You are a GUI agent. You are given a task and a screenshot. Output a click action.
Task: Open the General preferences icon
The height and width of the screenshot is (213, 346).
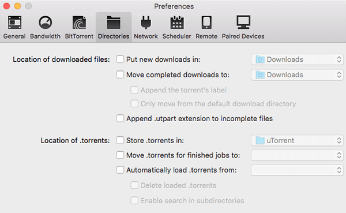coord(14,23)
